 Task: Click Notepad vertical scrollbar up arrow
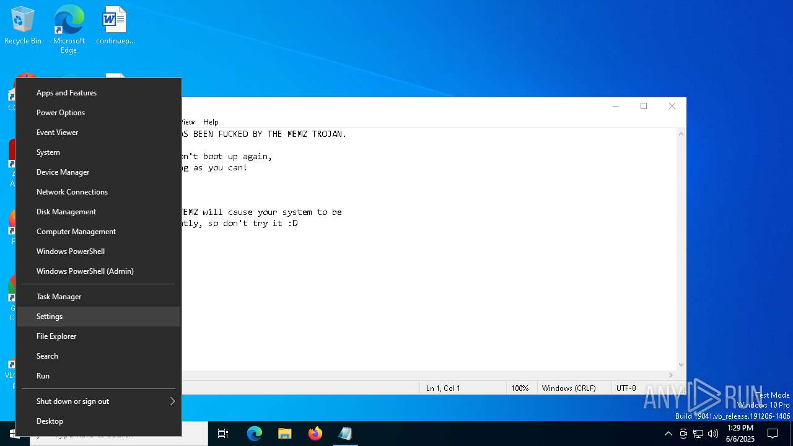681,134
